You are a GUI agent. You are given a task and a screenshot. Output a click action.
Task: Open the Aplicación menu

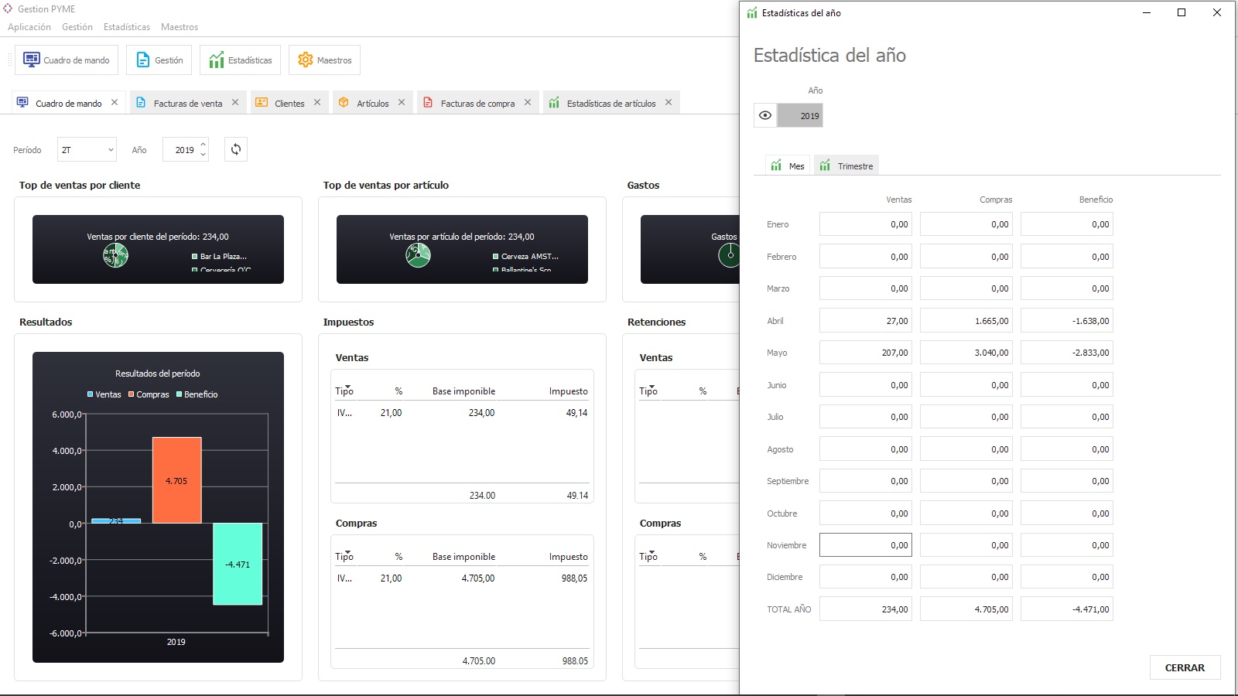pos(29,27)
